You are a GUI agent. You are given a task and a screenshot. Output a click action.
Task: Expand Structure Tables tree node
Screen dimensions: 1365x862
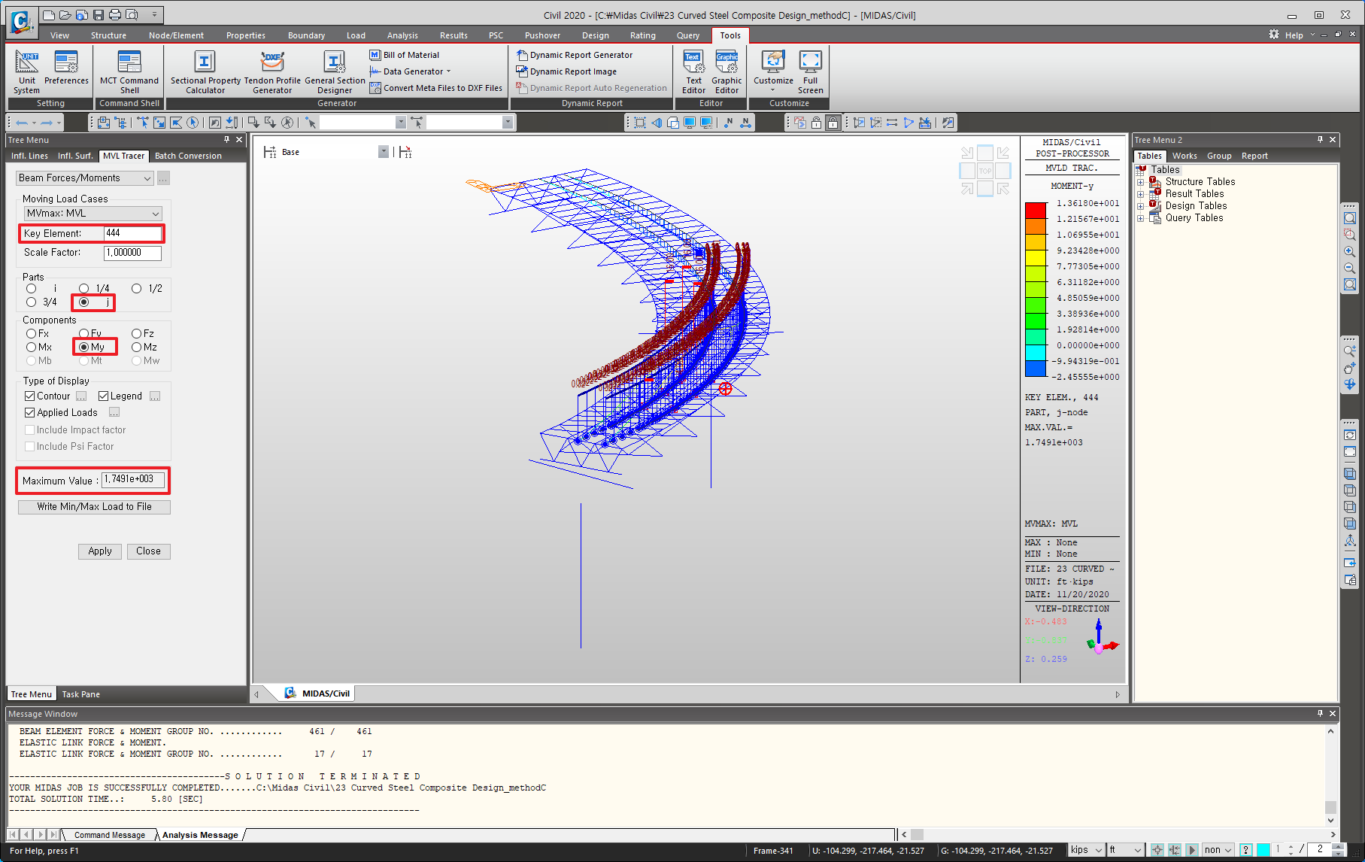pos(1140,182)
